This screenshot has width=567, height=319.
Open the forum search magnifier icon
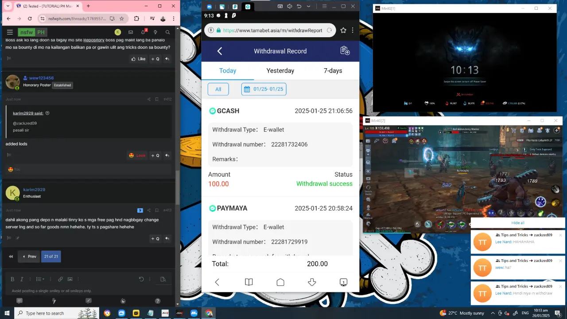tap(168, 32)
